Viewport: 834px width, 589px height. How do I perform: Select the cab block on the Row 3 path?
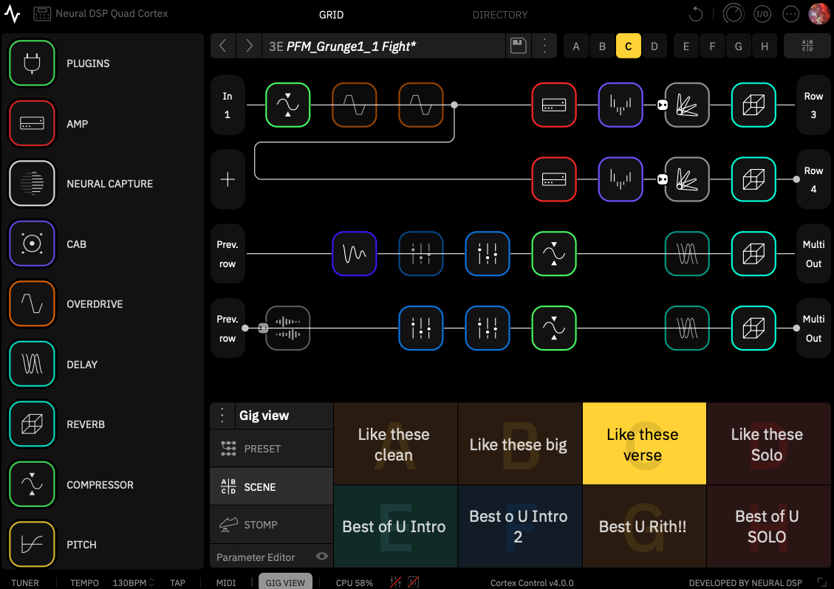point(621,105)
